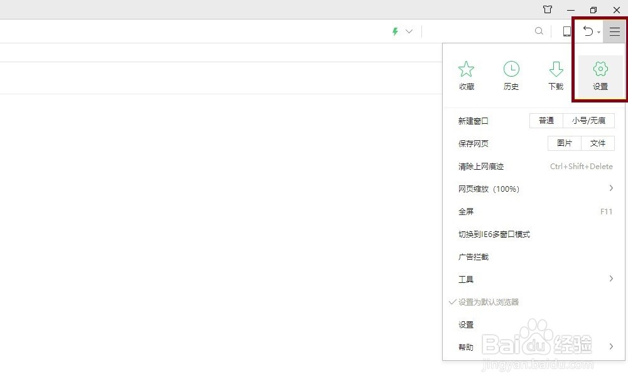Enter 全屏 full screen mode
This screenshot has height=386, width=628.
(x=466, y=211)
